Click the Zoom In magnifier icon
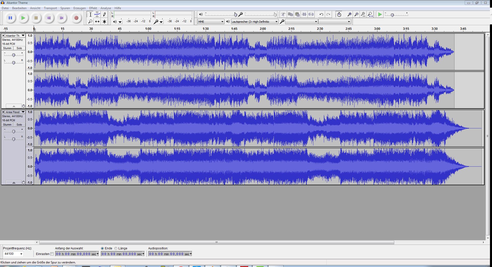 349,15
